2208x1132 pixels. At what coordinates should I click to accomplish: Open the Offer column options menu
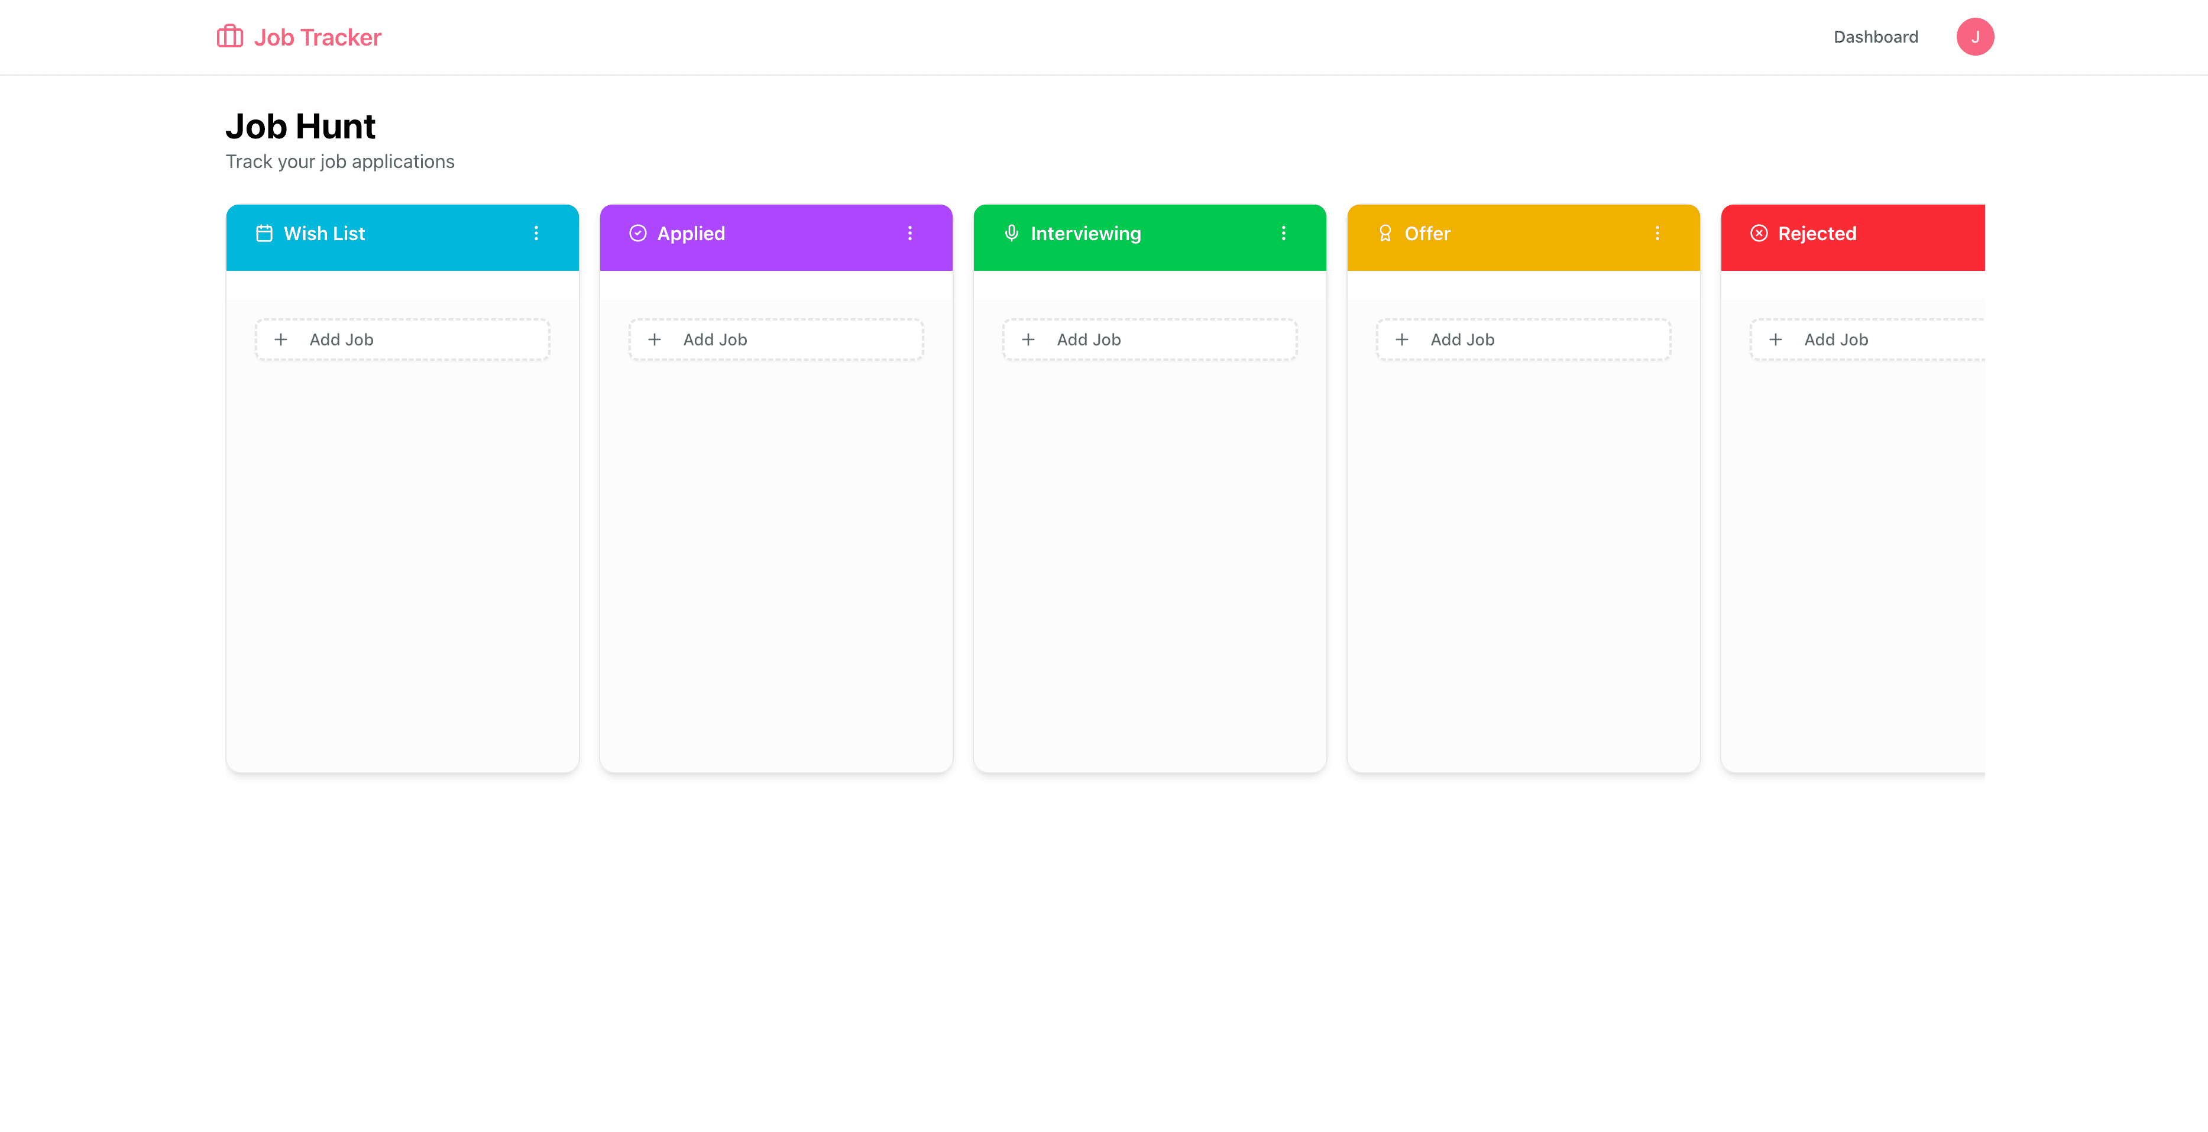pyautogui.click(x=1657, y=232)
